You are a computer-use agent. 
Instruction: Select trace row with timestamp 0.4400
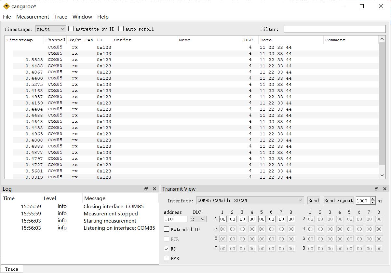coord(196,78)
